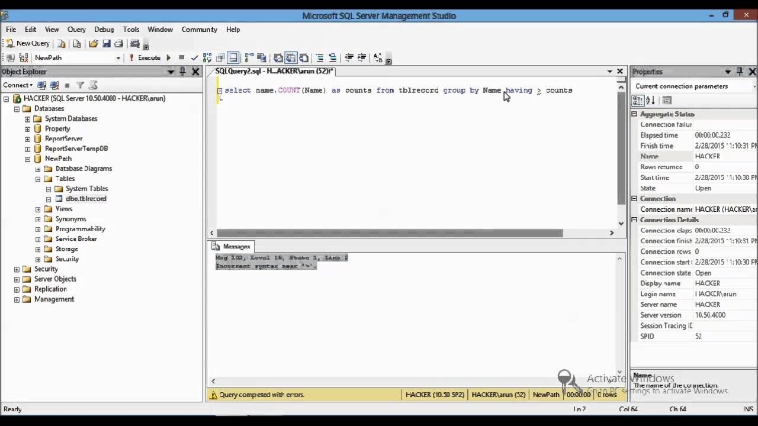Open the NewPath database dropdown
The width and height of the screenshot is (758, 426).
118,57
